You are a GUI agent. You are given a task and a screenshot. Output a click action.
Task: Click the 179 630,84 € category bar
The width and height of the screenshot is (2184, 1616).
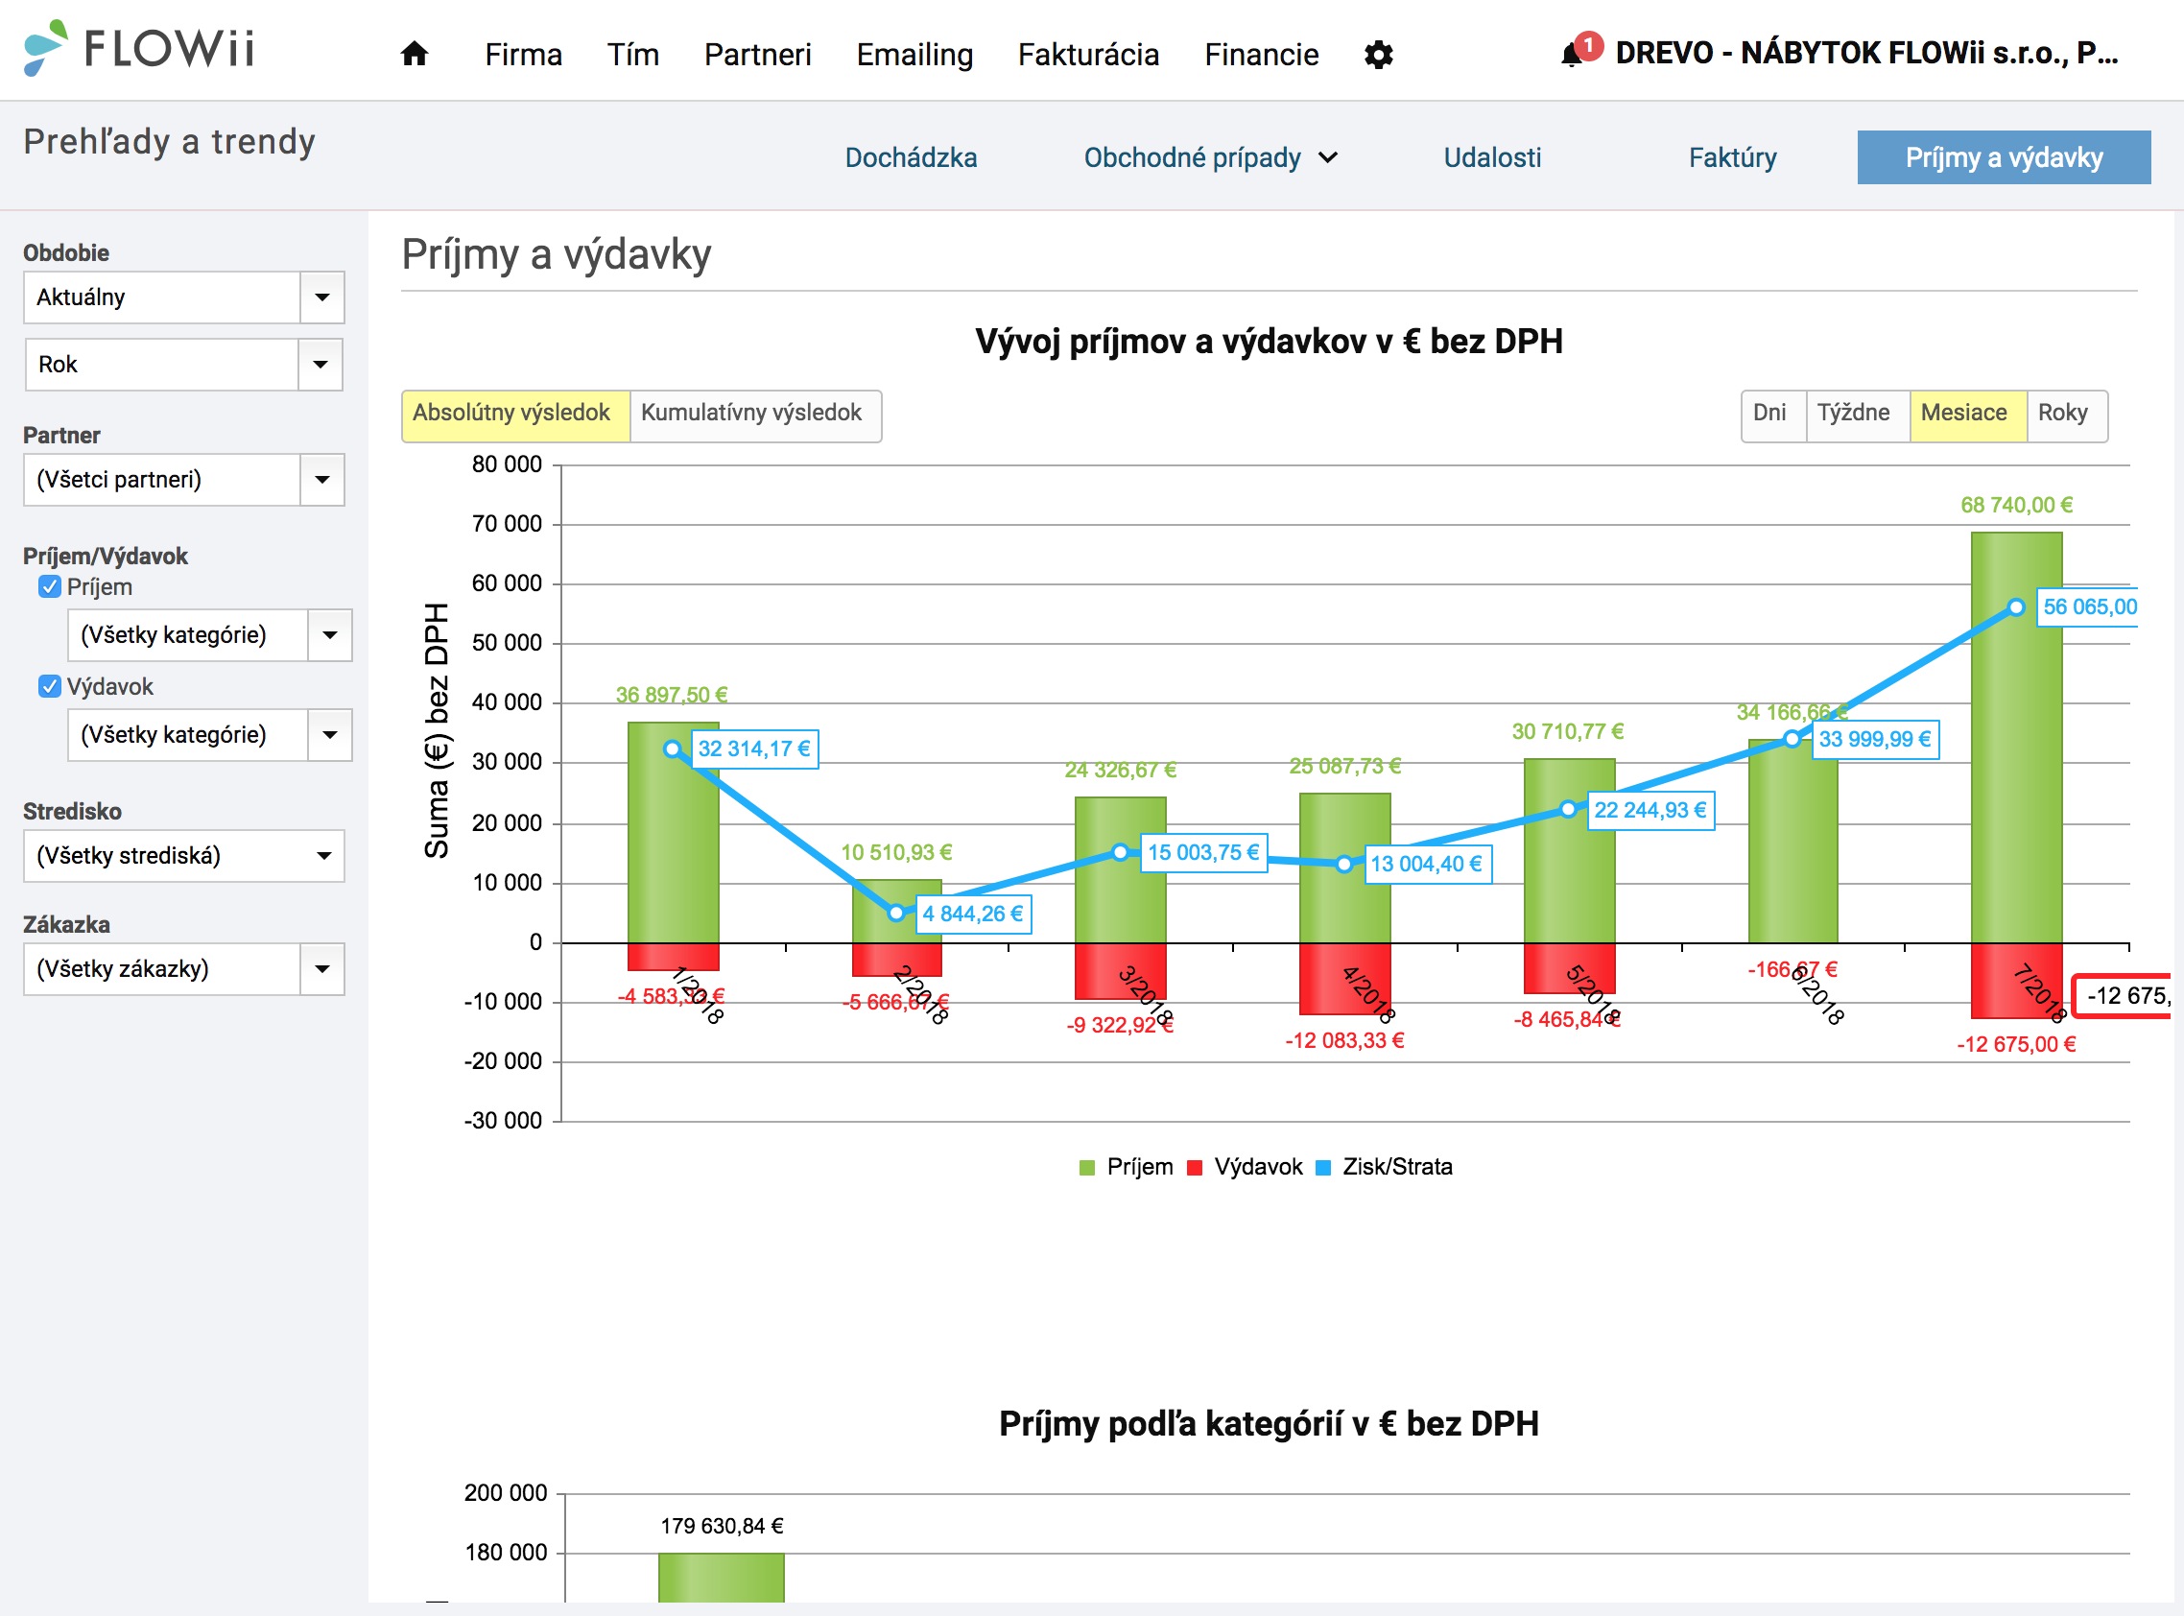point(721,1577)
